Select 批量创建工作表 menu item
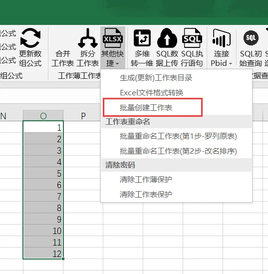Image resolution: width=268 pixels, height=274 pixels. coord(177,107)
